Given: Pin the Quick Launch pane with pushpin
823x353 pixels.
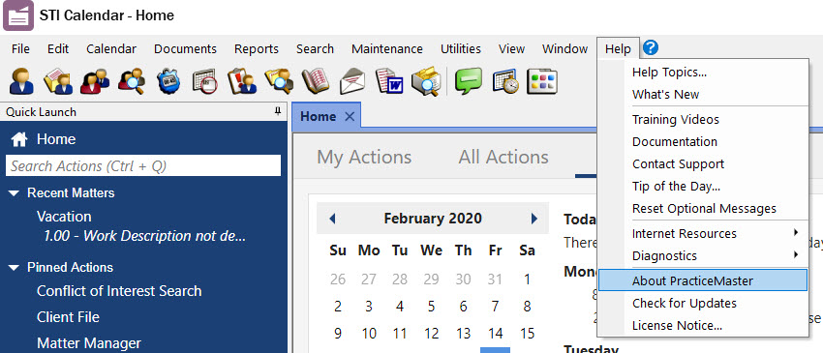Looking at the screenshot, I should pyautogui.click(x=278, y=112).
